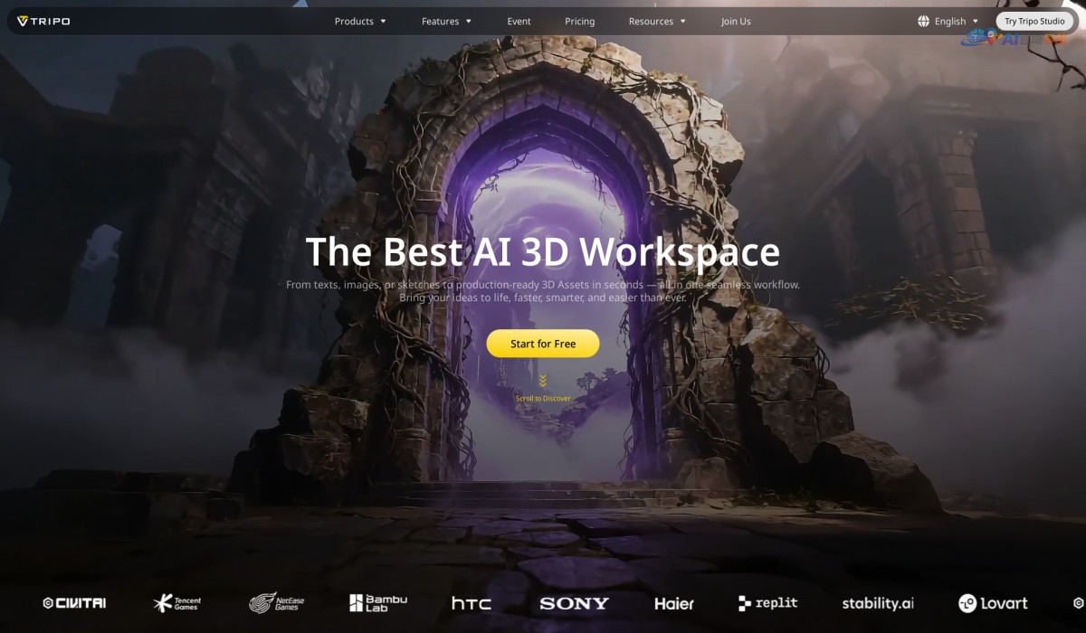Open the Pricing menu item
Screen dimensions: 1086x633
(580, 21)
